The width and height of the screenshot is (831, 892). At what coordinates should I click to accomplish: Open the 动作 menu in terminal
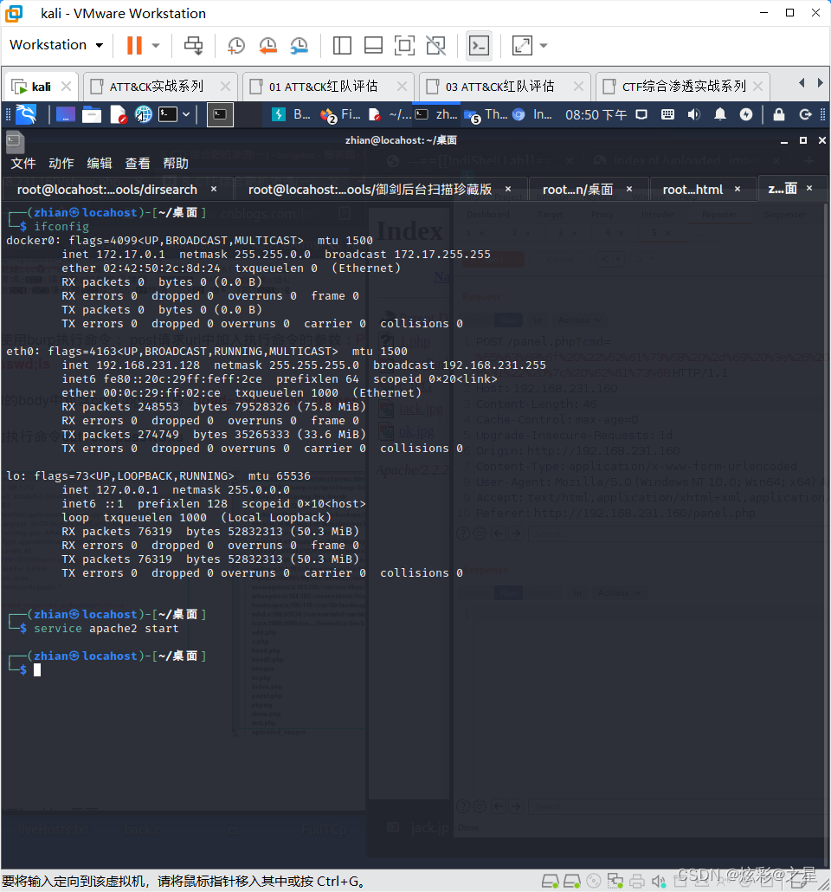click(x=61, y=164)
